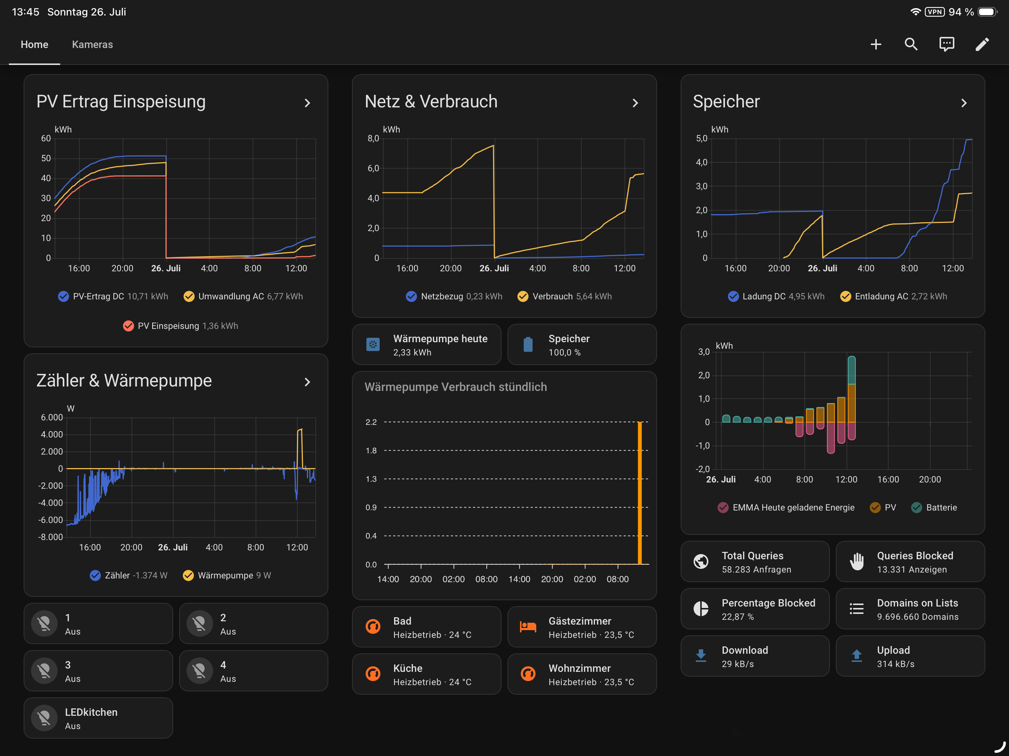Image resolution: width=1009 pixels, height=756 pixels.
Task: Tap the Wärmepumpe heute snowflake icon
Action: click(x=373, y=344)
